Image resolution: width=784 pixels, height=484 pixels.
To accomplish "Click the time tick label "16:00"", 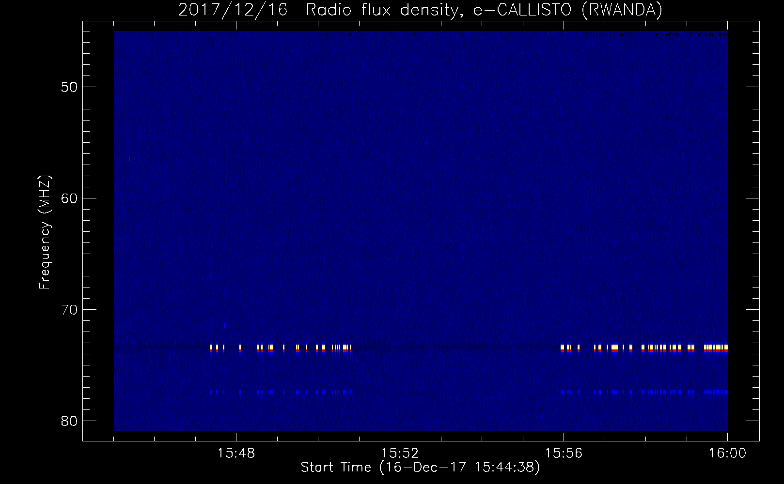I will point(728,454).
